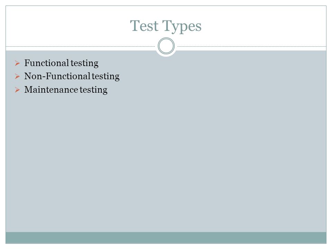Click the dashed divider line left of the circle
332x249 pixels.
(81, 46)
